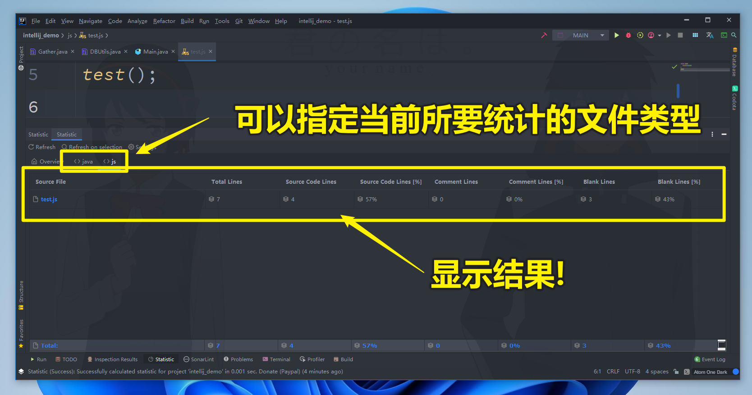Close the Main.java tab
Viewport: 752px width, 395px height.
tap(173, 51)
